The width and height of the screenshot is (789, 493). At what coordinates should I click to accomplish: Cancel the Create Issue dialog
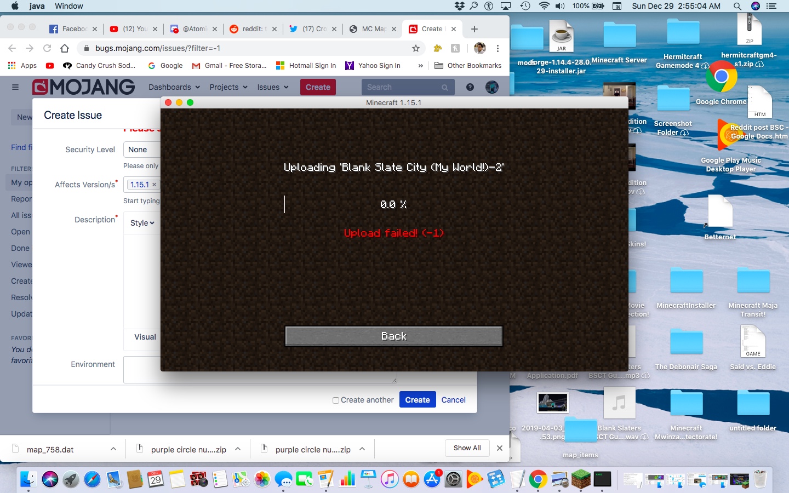point(454,400)
